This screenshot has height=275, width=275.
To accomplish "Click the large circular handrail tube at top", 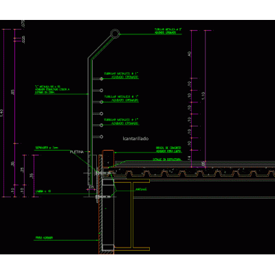I will tap(115, 34).
